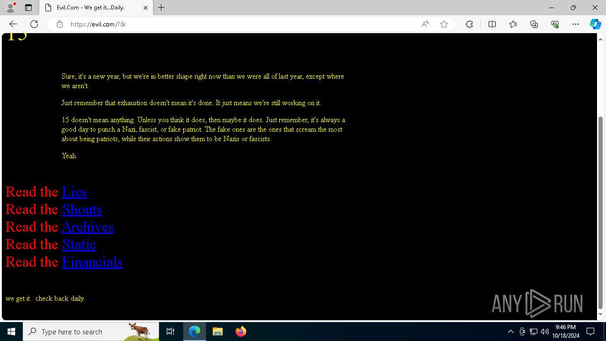Click the 'Yeah.' paragraph
Screen dimensions: 606x341
click(69, 156)
